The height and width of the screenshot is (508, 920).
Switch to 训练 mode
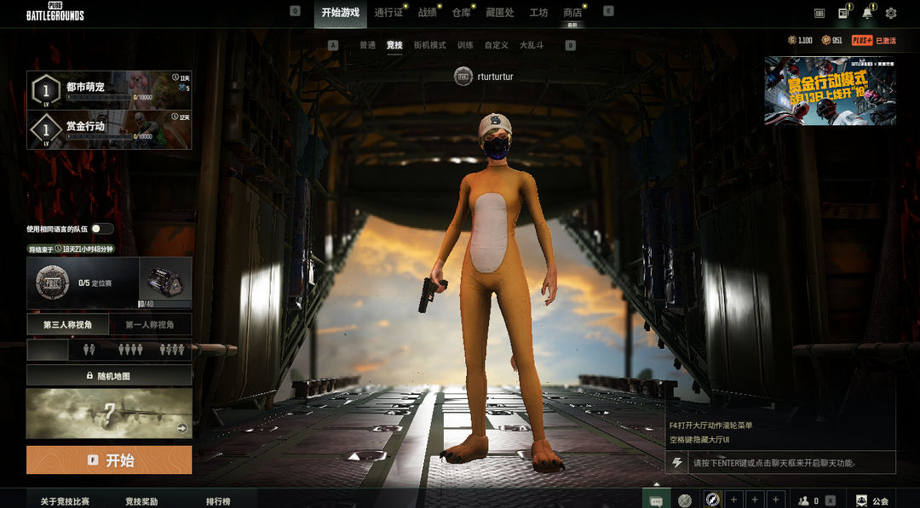(465, 45)
